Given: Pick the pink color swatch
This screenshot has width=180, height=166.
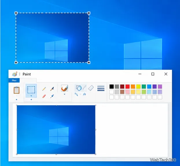Looking at the screenshot, I should pos(128,92).
